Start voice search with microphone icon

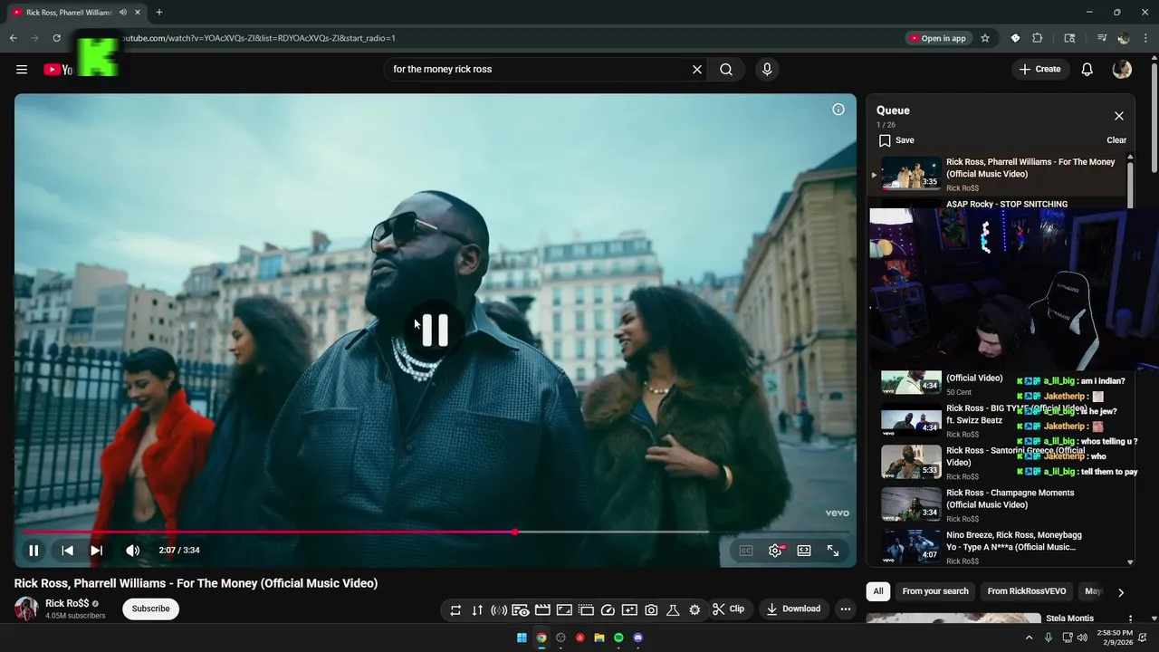point(767,70)
